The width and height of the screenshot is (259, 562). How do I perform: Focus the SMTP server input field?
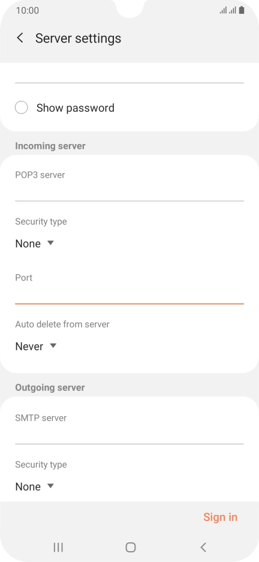click(129, 434)
